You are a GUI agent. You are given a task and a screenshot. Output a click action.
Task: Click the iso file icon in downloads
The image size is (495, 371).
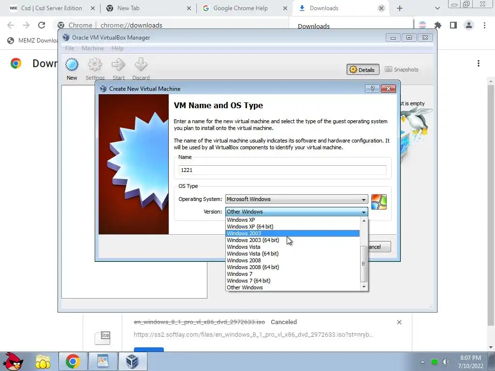[102, 338]
